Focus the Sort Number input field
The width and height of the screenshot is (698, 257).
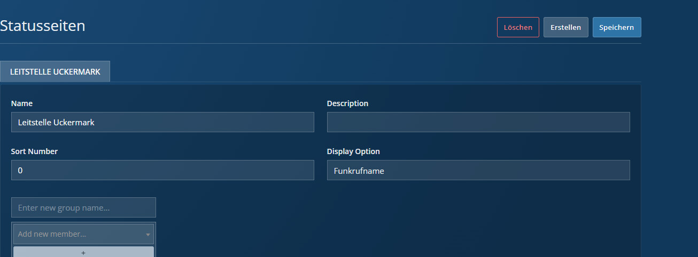point(162,171)
